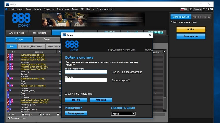This screenshot has height=123, width=220.
Task: Select the Омаха game tab
Action: tap(47, 39)
